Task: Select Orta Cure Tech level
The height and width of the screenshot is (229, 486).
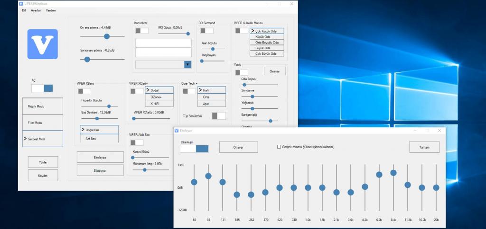Action: tap(212, 97)
